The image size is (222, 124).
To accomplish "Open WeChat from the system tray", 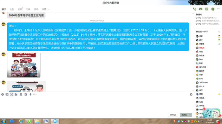I will click(182, 121).
